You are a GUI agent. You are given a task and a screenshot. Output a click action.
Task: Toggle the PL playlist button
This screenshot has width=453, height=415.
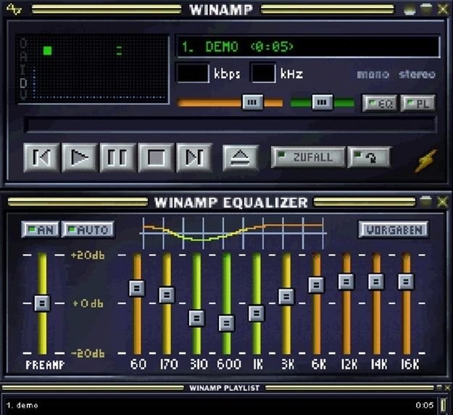(418, 103)
